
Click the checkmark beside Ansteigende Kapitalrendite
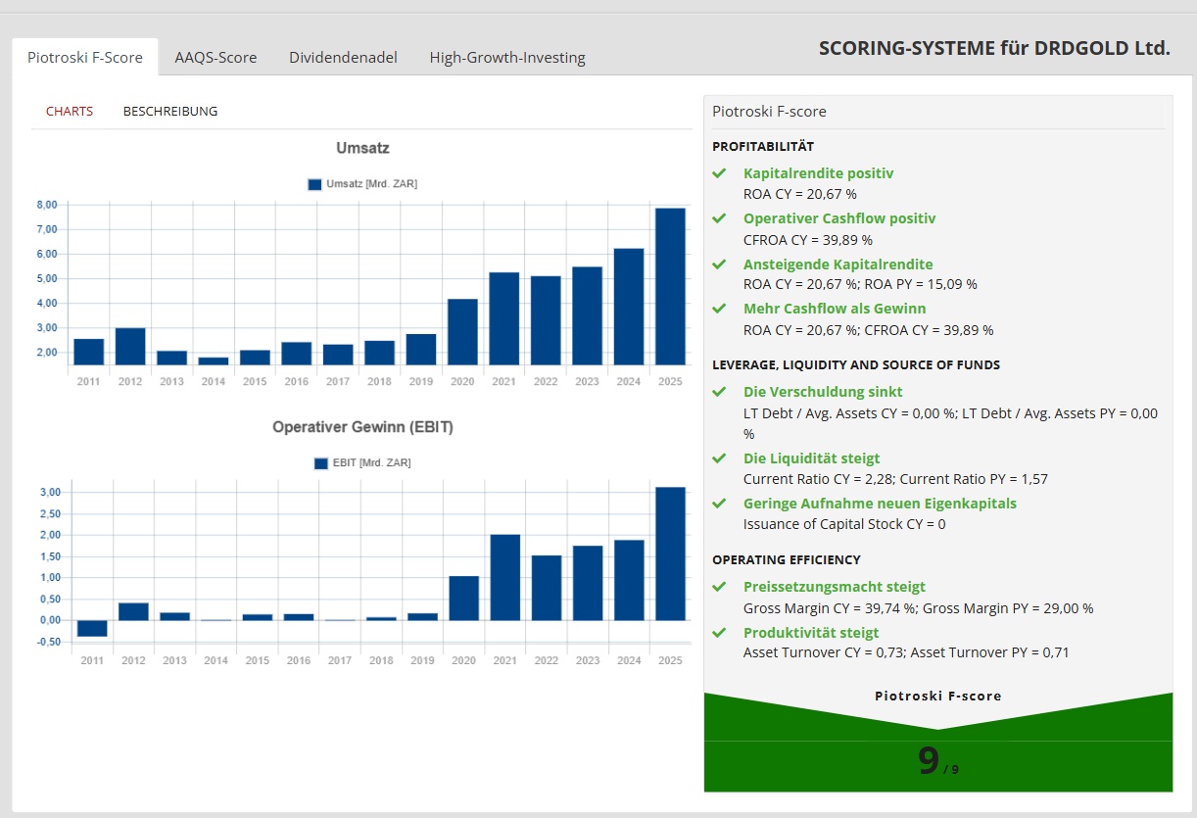click(x=719, y=265)
